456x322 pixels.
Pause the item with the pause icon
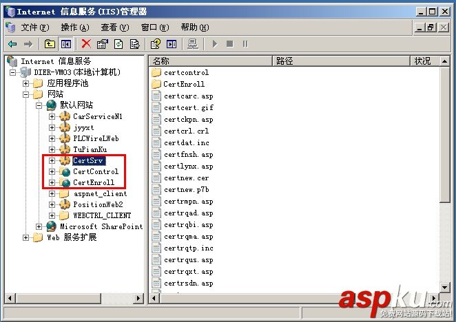coord(245,44)
